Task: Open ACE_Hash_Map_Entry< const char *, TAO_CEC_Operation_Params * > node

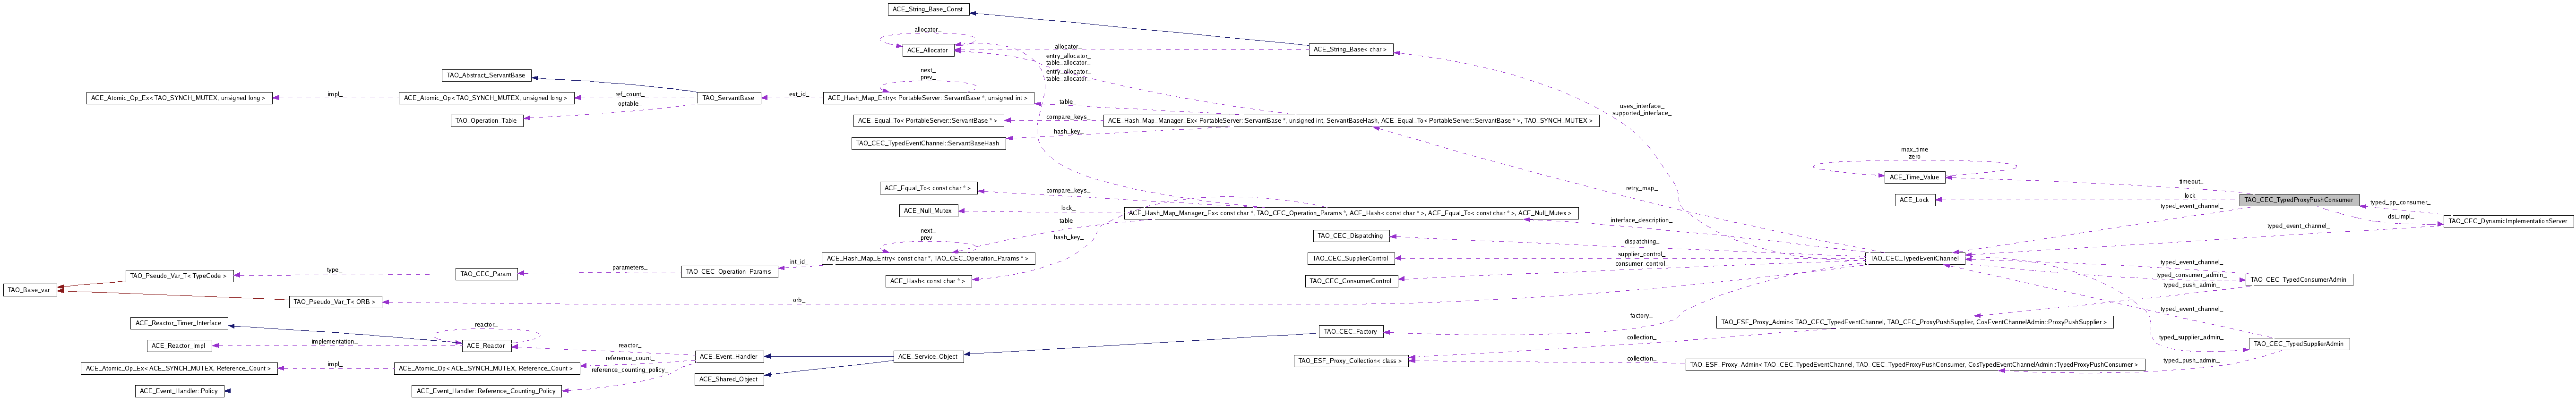Action: [927, 258]
